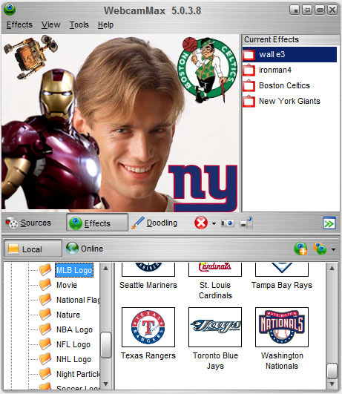
Task: Switch to the Effects tab button
Action: click(x=97, y=223)
